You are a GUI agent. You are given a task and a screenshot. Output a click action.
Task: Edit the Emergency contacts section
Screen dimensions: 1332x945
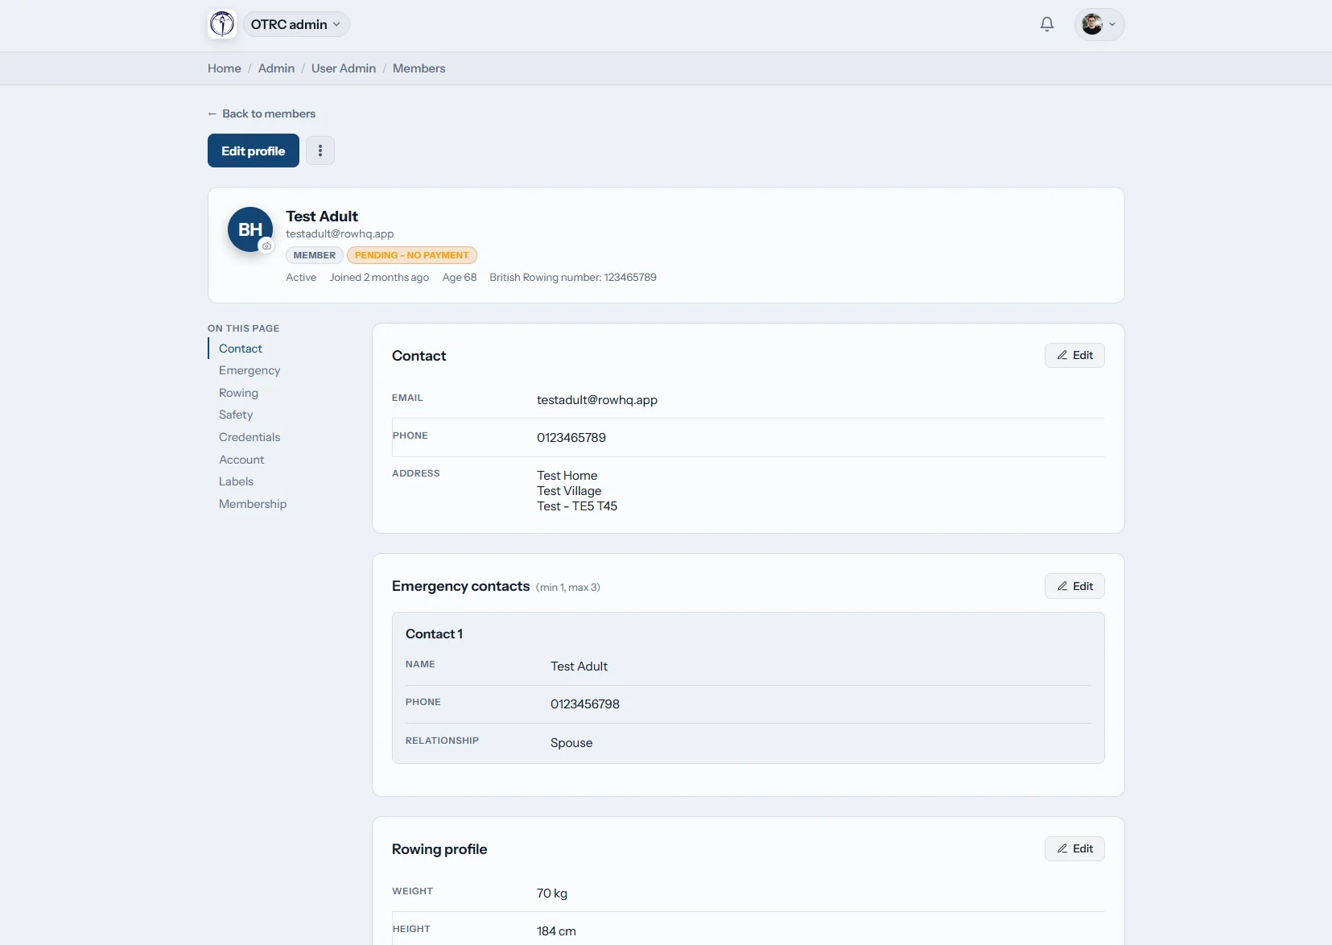pos(1074,586)
